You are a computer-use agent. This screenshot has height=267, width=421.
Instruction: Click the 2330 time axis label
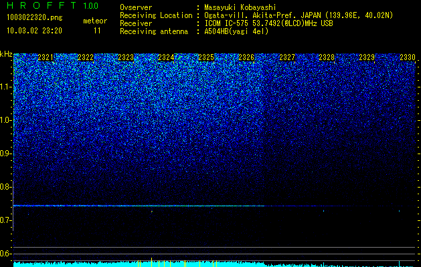click(x=408, y=57)
